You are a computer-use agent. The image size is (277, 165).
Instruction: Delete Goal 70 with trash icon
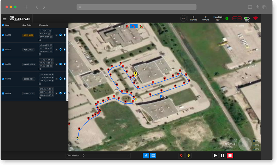pyautogui.click(x=65, y=49)
